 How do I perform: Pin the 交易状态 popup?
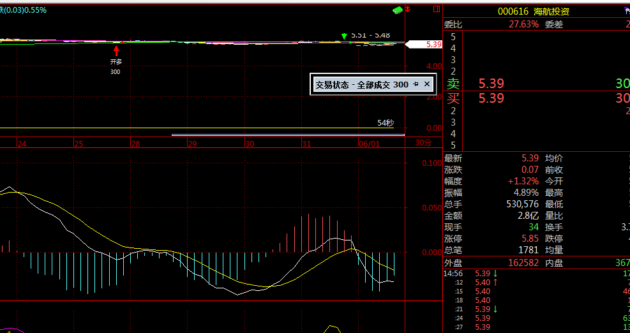click(416, 84)
